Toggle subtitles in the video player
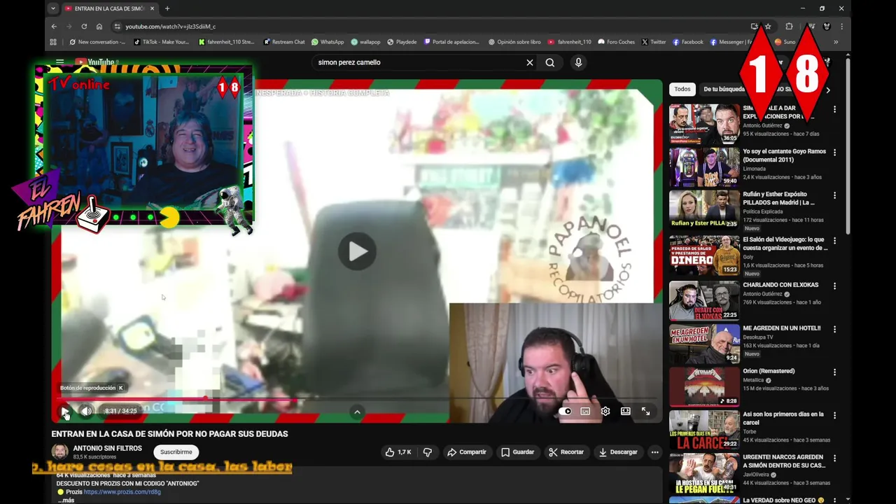 coord(585,411)
